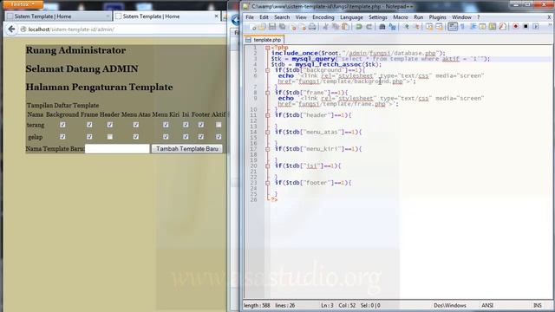The height and width of the screenshot is (312, 555).
Task: Toggle the Show Indent Guide icon
Action: [x=473, y=27]
